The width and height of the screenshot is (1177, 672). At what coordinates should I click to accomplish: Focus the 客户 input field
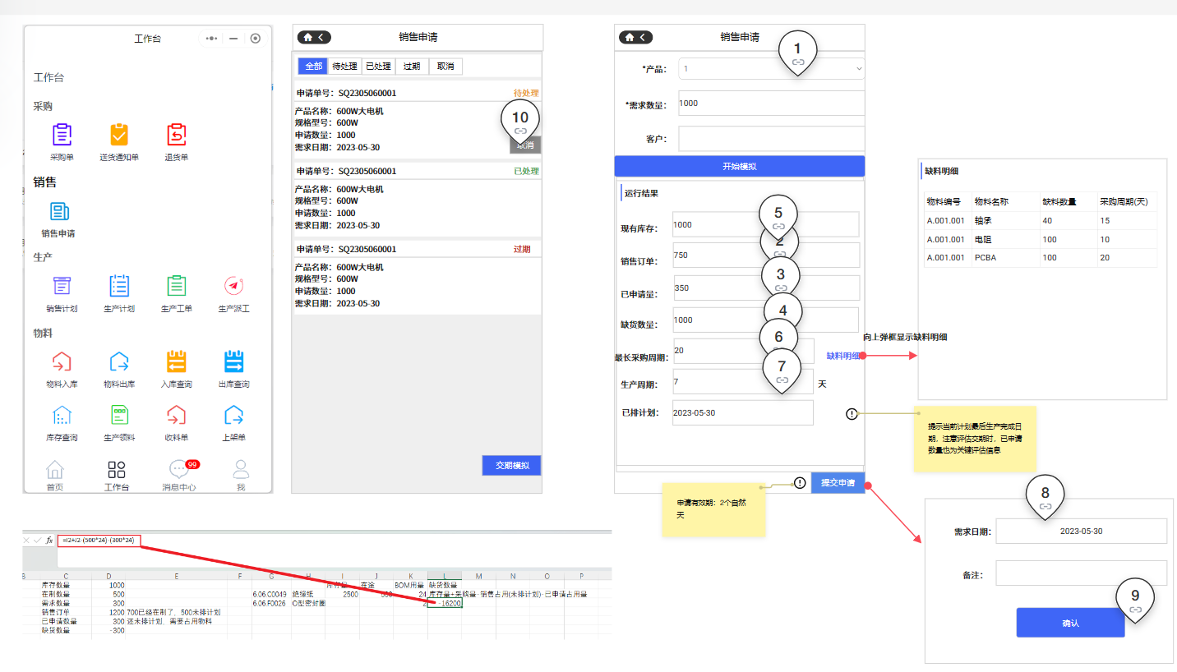[x=772, y=139]
